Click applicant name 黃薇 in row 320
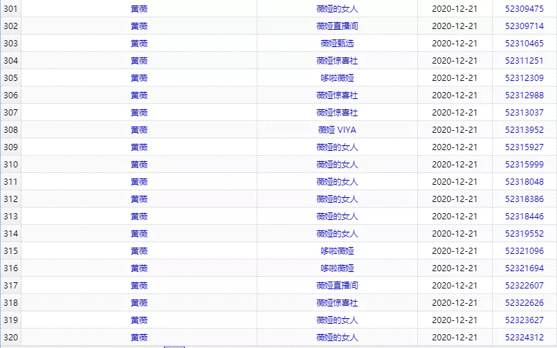The height and width of the screenshot is (348, 557). pos(139,338)
